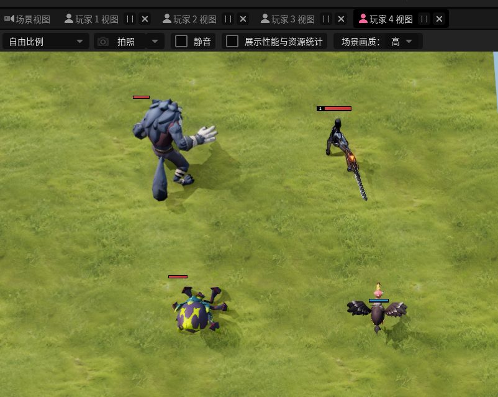Close the 玩家 2 视图 tab
498x397 pixels.
[x=243, y=19]
